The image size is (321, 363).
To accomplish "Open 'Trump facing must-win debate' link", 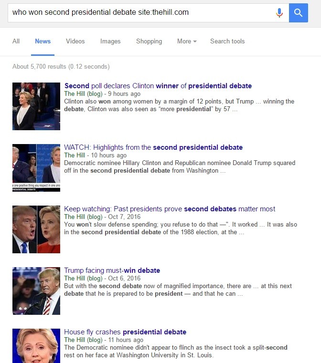I will (112, 270).
